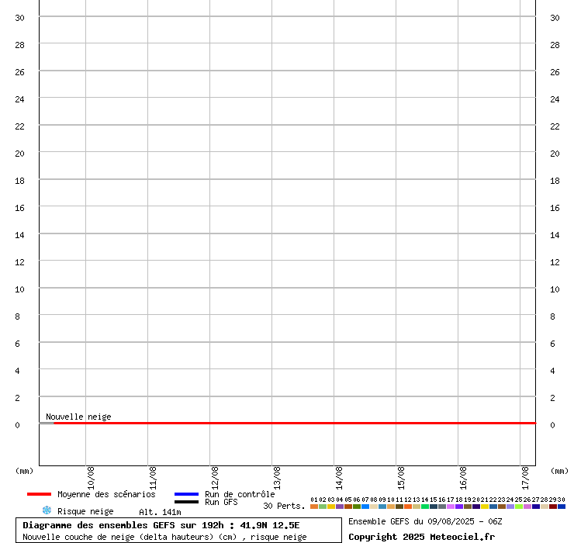Select perturbation 11 dark olive swatch
The image size is (574, 543).
click(x=399, y=507)
